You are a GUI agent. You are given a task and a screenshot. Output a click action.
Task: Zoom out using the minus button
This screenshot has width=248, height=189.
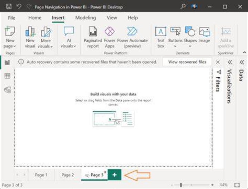pyautogui.click(x=172, y=185)
